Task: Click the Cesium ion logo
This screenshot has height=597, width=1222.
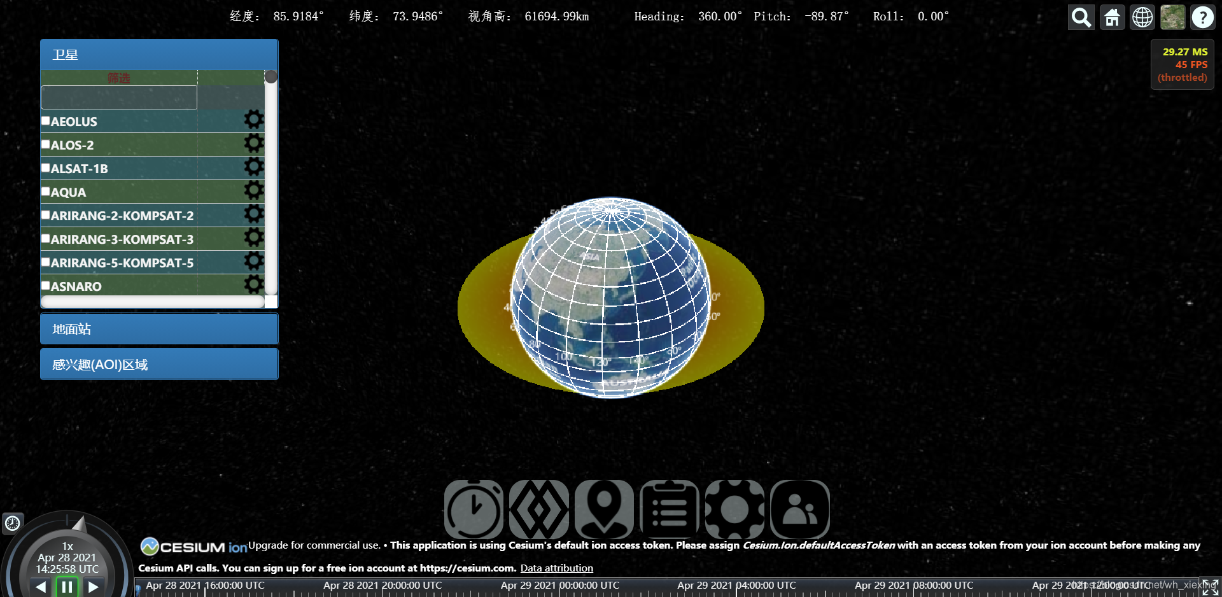Action: click(x=193, y=547)
